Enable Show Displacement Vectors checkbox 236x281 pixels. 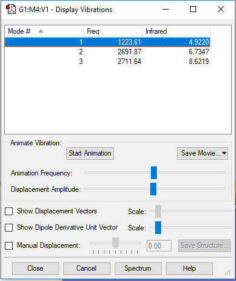coord(9,211)
